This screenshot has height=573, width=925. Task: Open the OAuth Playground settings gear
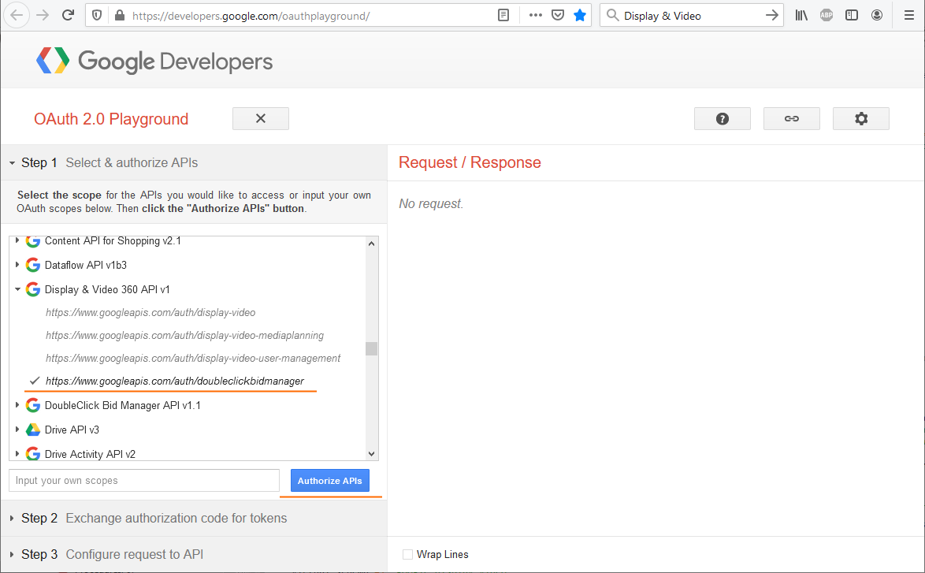(860, 118)
